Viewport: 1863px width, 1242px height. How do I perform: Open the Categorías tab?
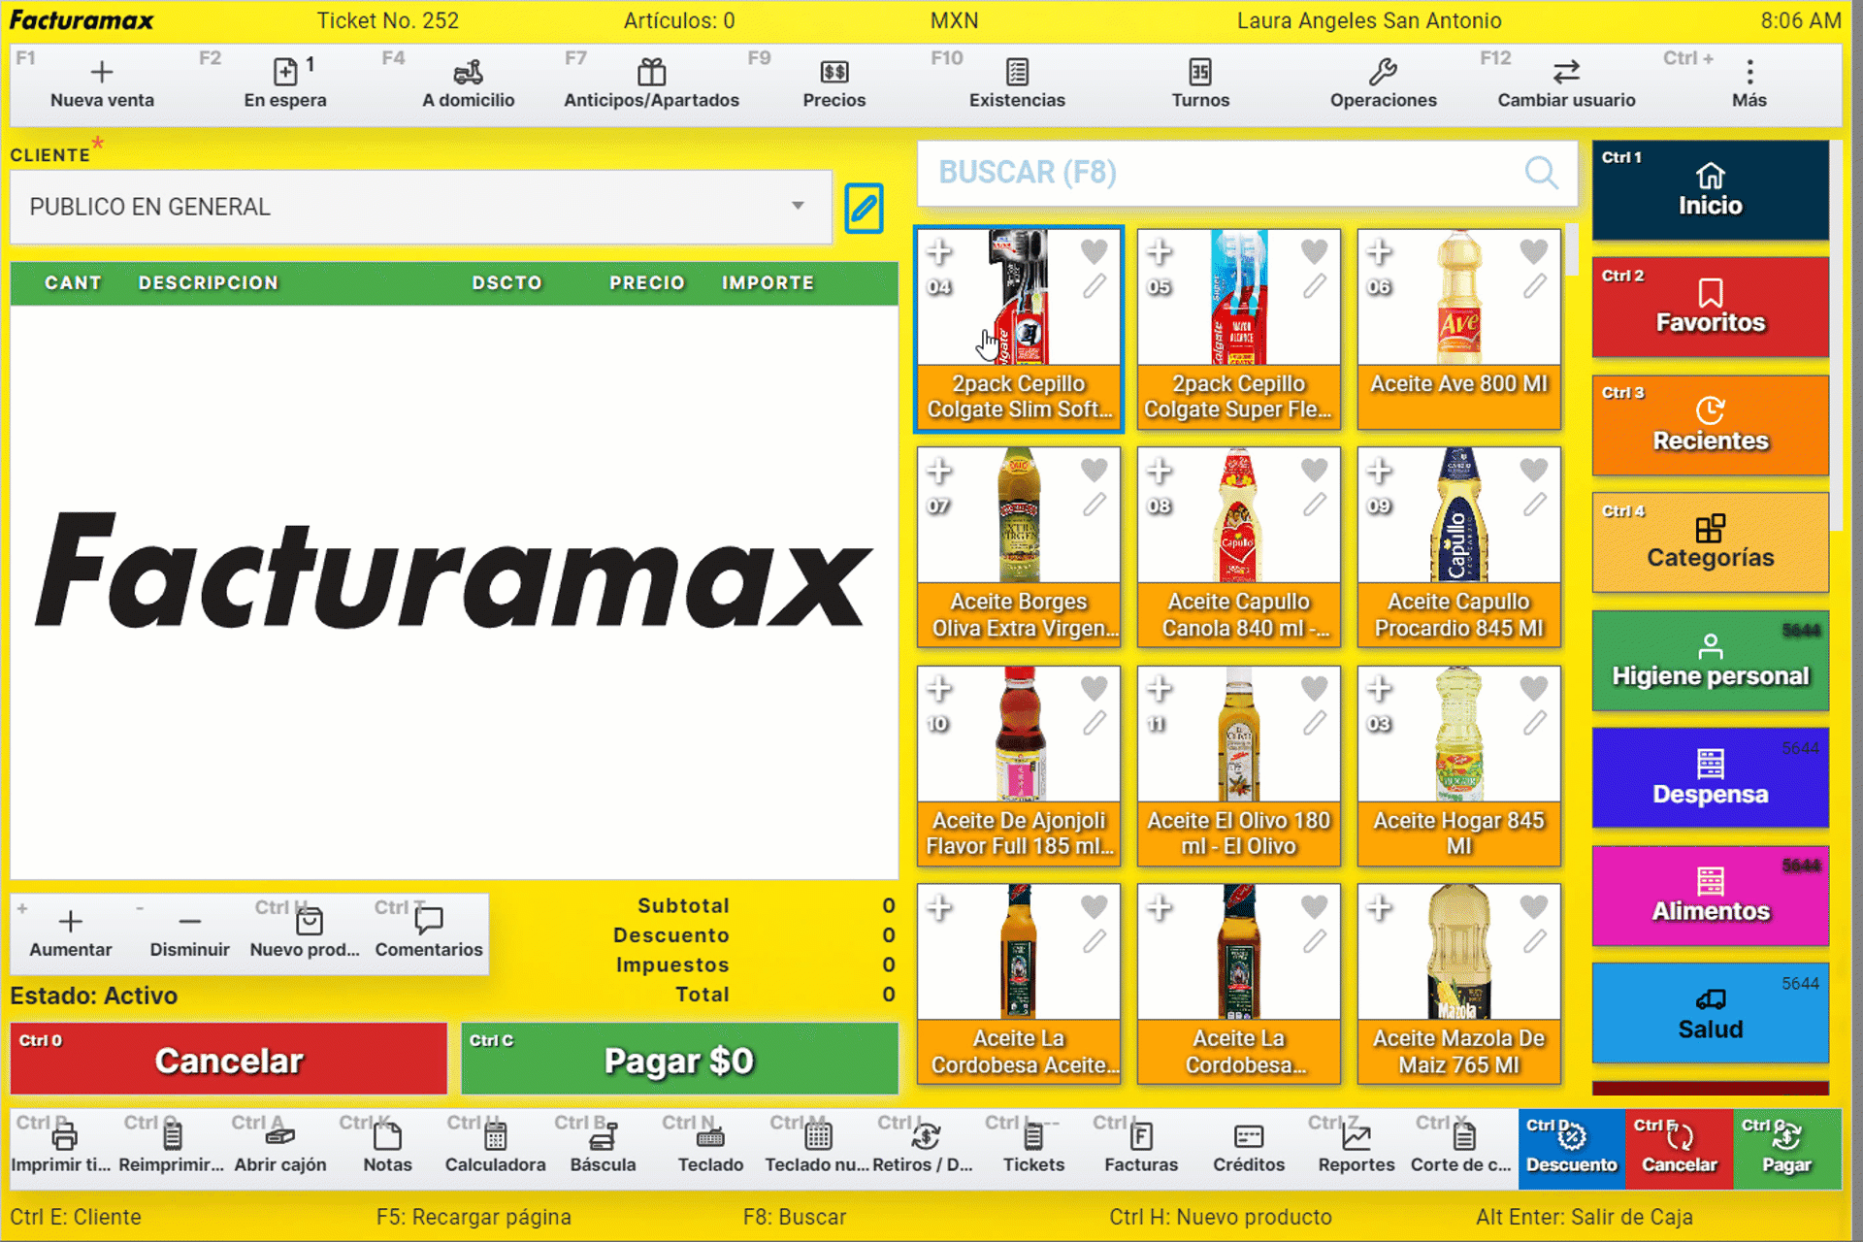pos(1710,542)
